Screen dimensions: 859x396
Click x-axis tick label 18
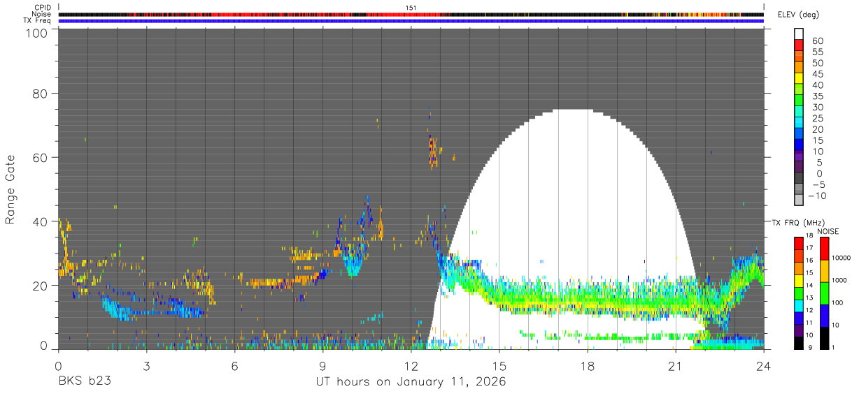coord(588,365)
